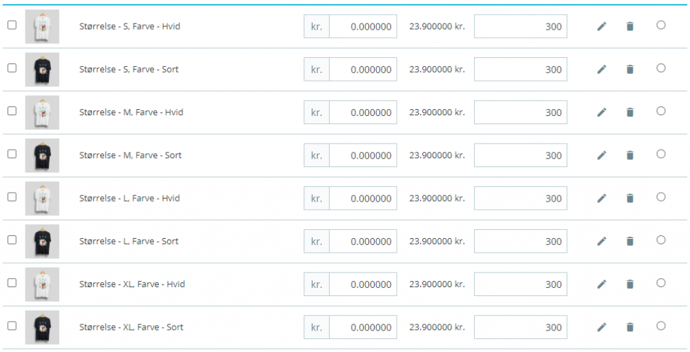This screenshot has width=690, height=352.
Task: Edit the Størrelse M, Farve Hvid combination
Action: pos(602,113)
